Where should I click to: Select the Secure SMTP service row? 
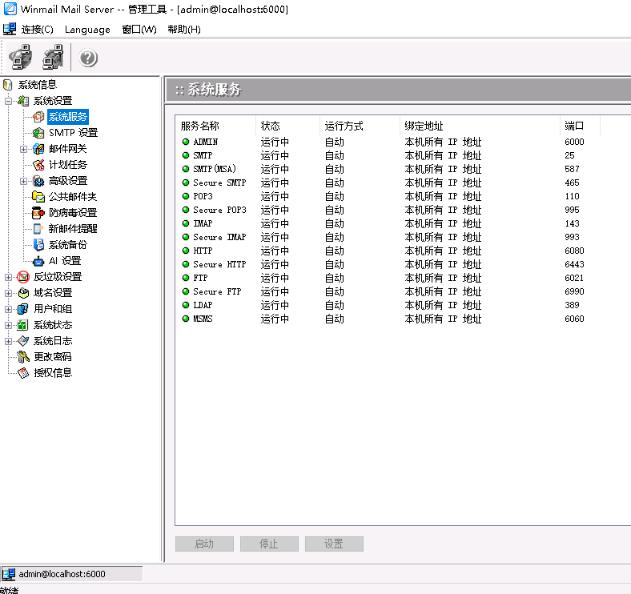[219, 183]
